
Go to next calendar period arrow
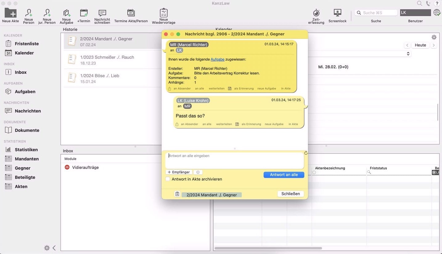(x=434, y=45)
